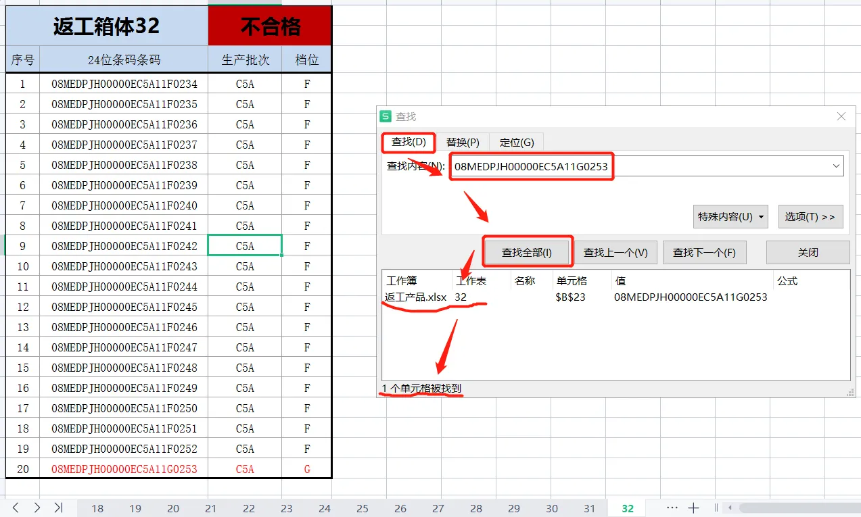This screenshot has height=517, width=861.
Task: Open sheet tab 28
Action: pos(476,508)
